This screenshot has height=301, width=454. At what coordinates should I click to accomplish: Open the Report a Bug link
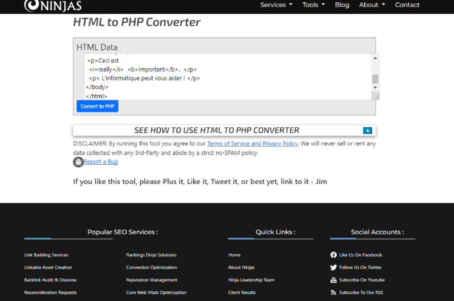(x=101, y=162)
